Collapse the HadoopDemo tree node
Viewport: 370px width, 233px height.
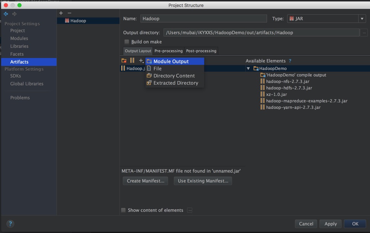click(x=248, y=69)
